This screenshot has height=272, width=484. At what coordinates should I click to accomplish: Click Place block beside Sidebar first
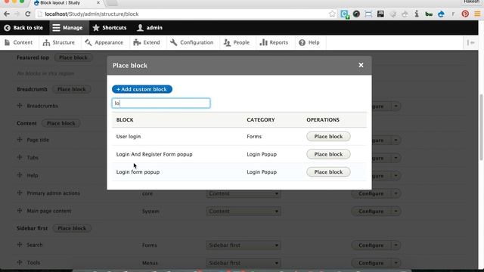[72, 228]
